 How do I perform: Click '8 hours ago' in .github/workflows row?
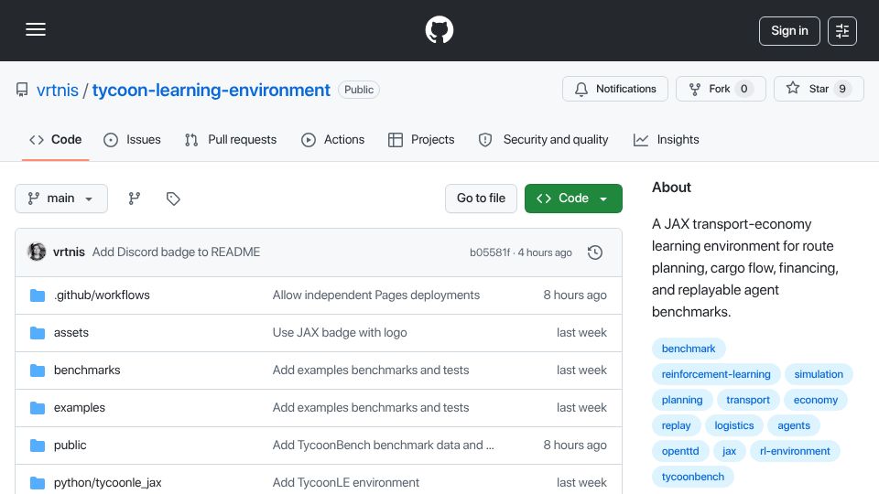575,295
